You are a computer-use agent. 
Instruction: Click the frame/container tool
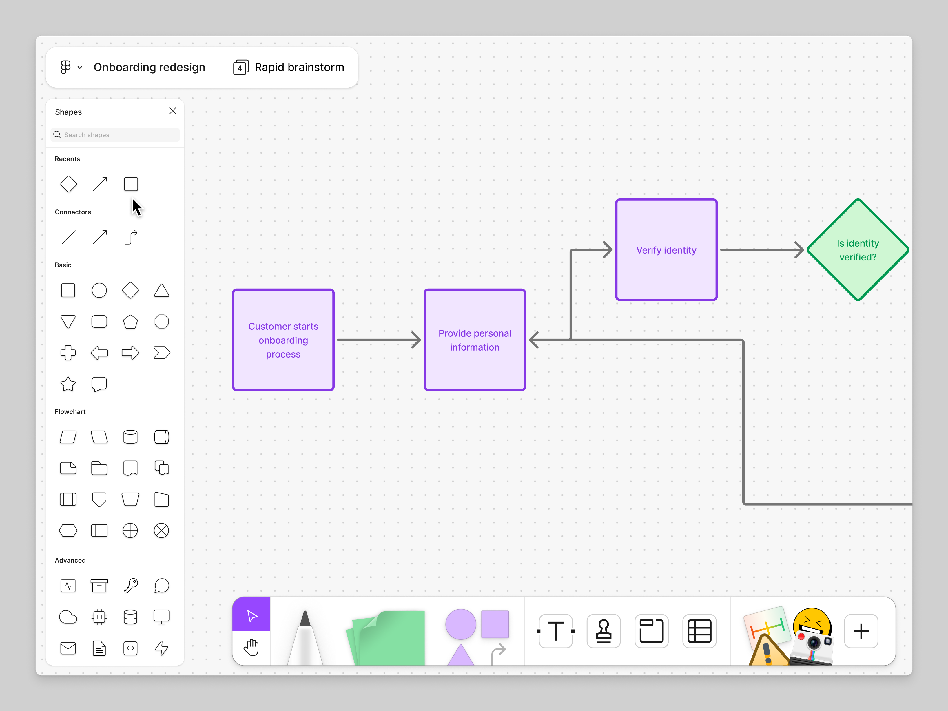click(651, 630)
